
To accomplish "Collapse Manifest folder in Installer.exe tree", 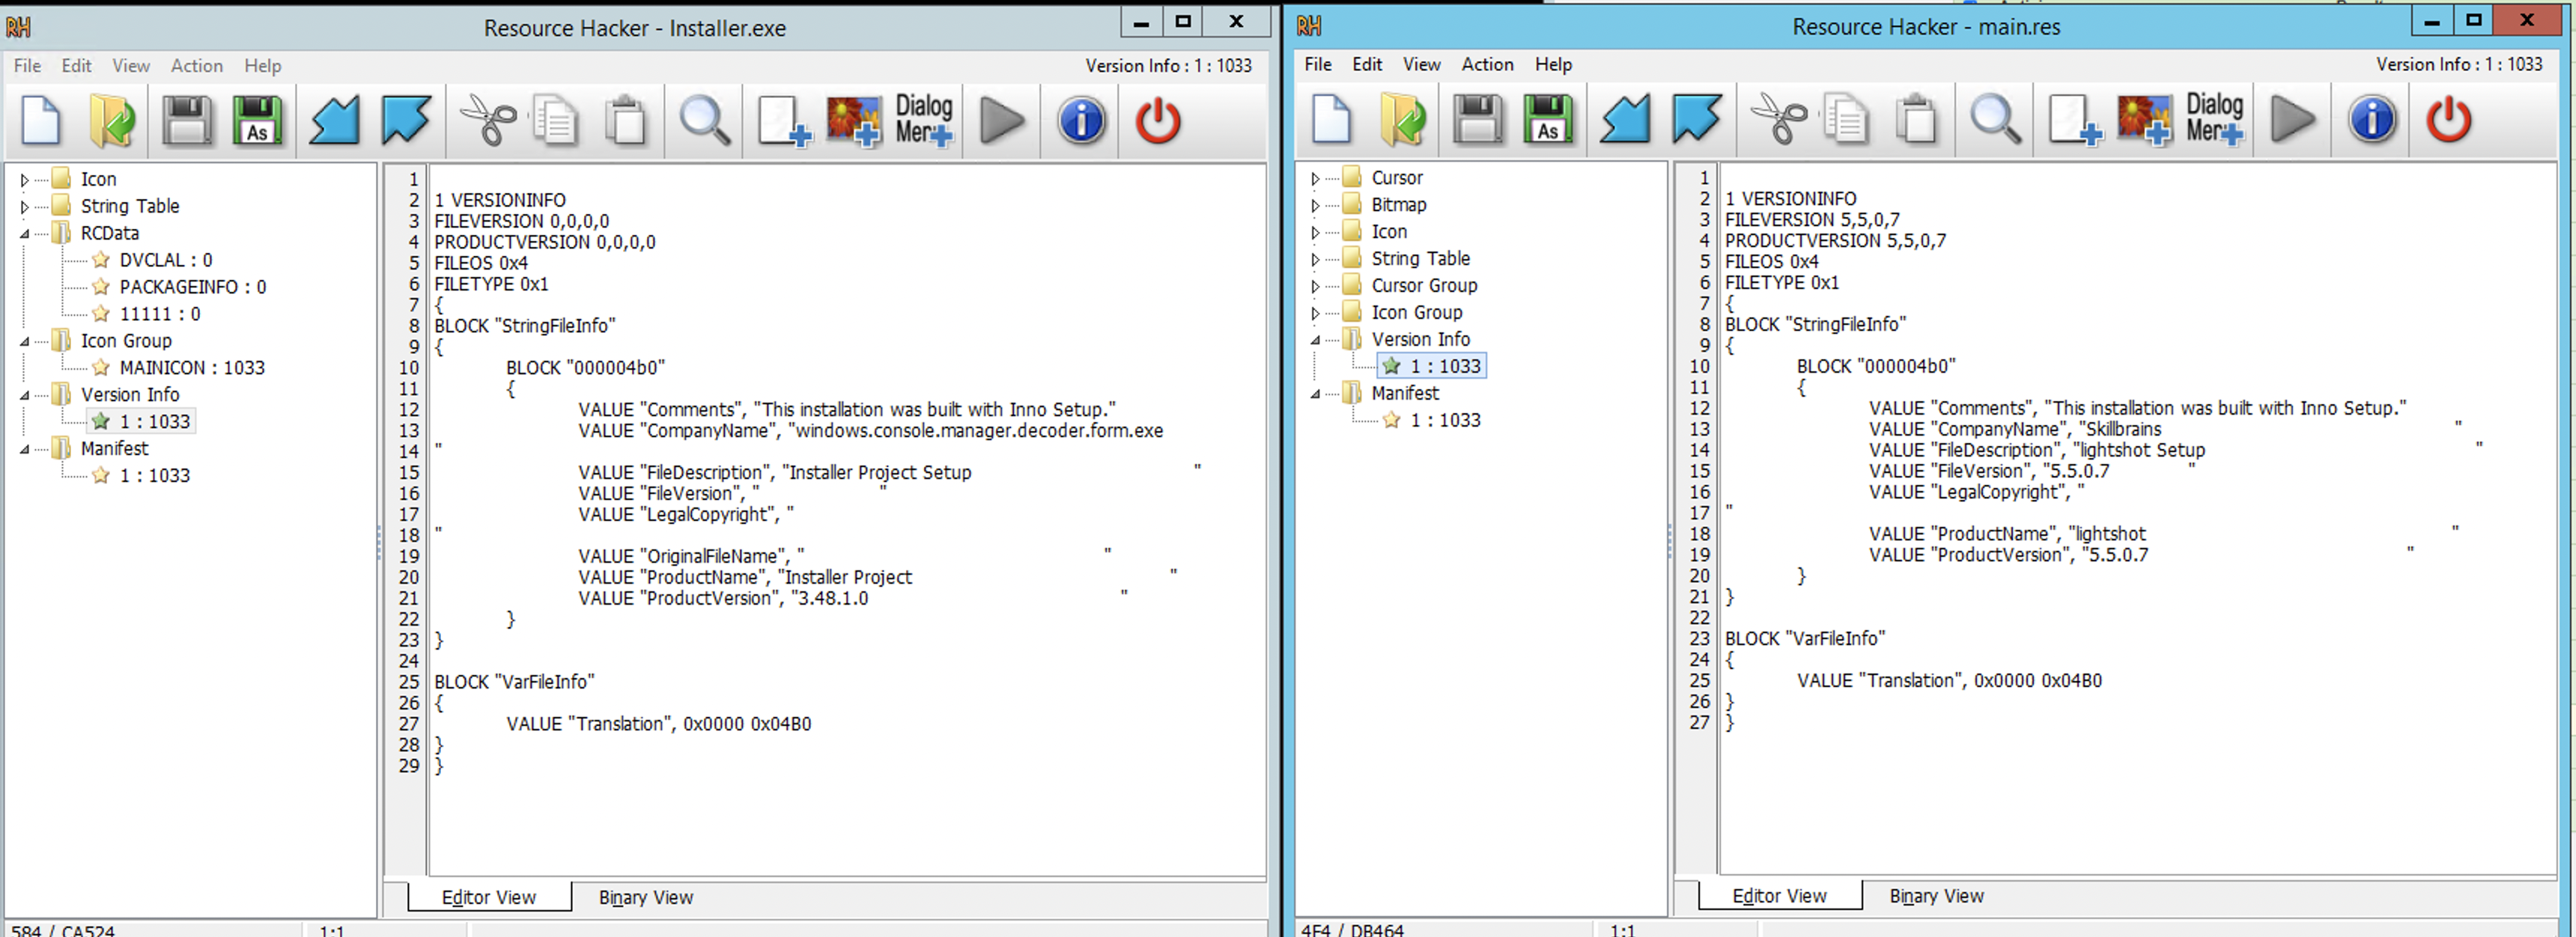I will 24,450.
